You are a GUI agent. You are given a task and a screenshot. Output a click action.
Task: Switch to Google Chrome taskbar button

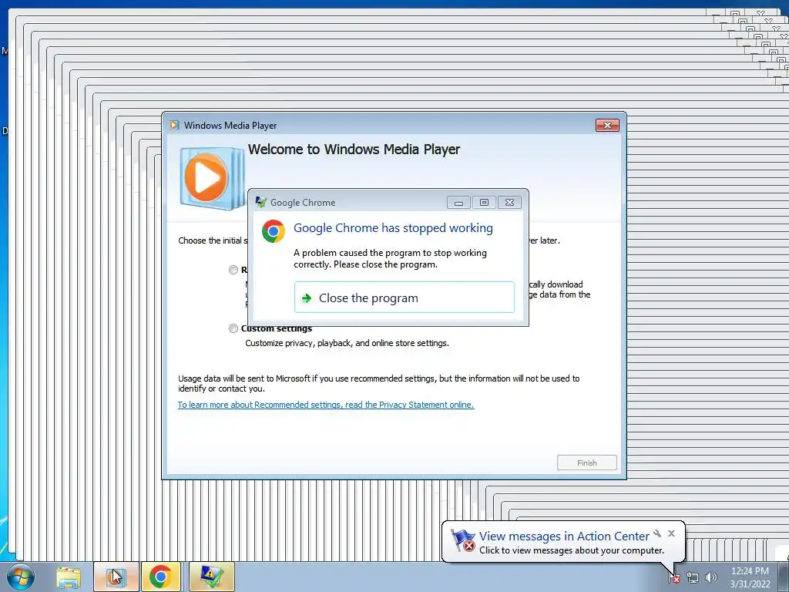click(160, 577)
